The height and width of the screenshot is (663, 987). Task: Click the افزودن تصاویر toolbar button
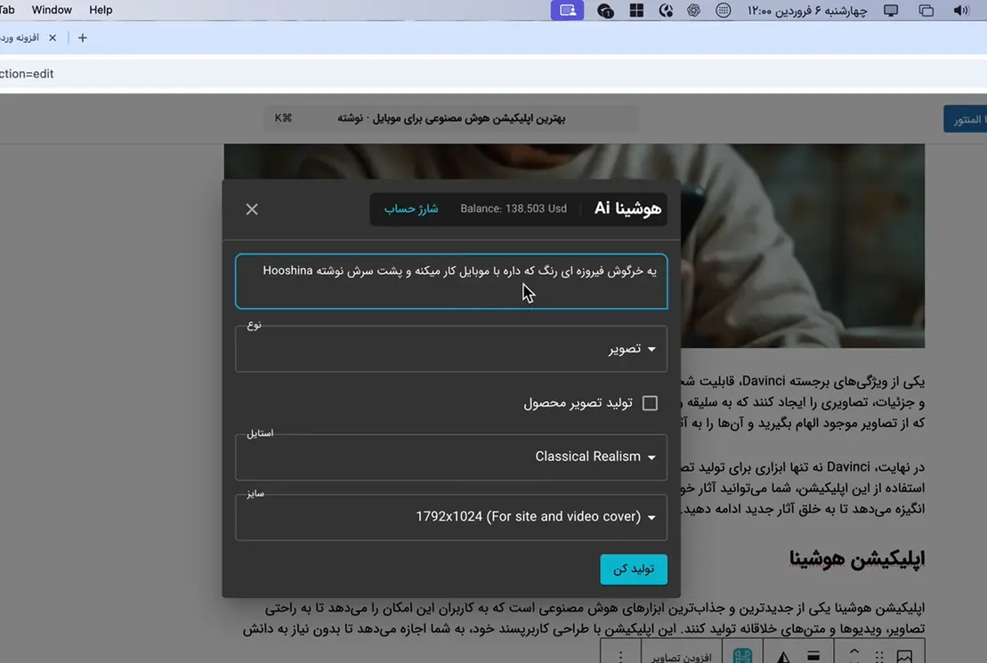pyautogui.click(x=682, y=656)
